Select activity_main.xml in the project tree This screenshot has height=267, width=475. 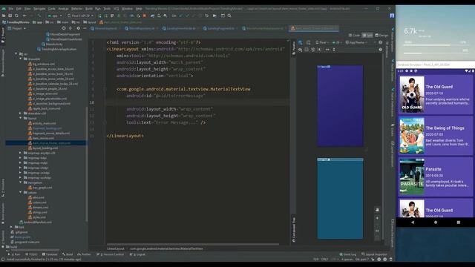(x=42, y=123)
